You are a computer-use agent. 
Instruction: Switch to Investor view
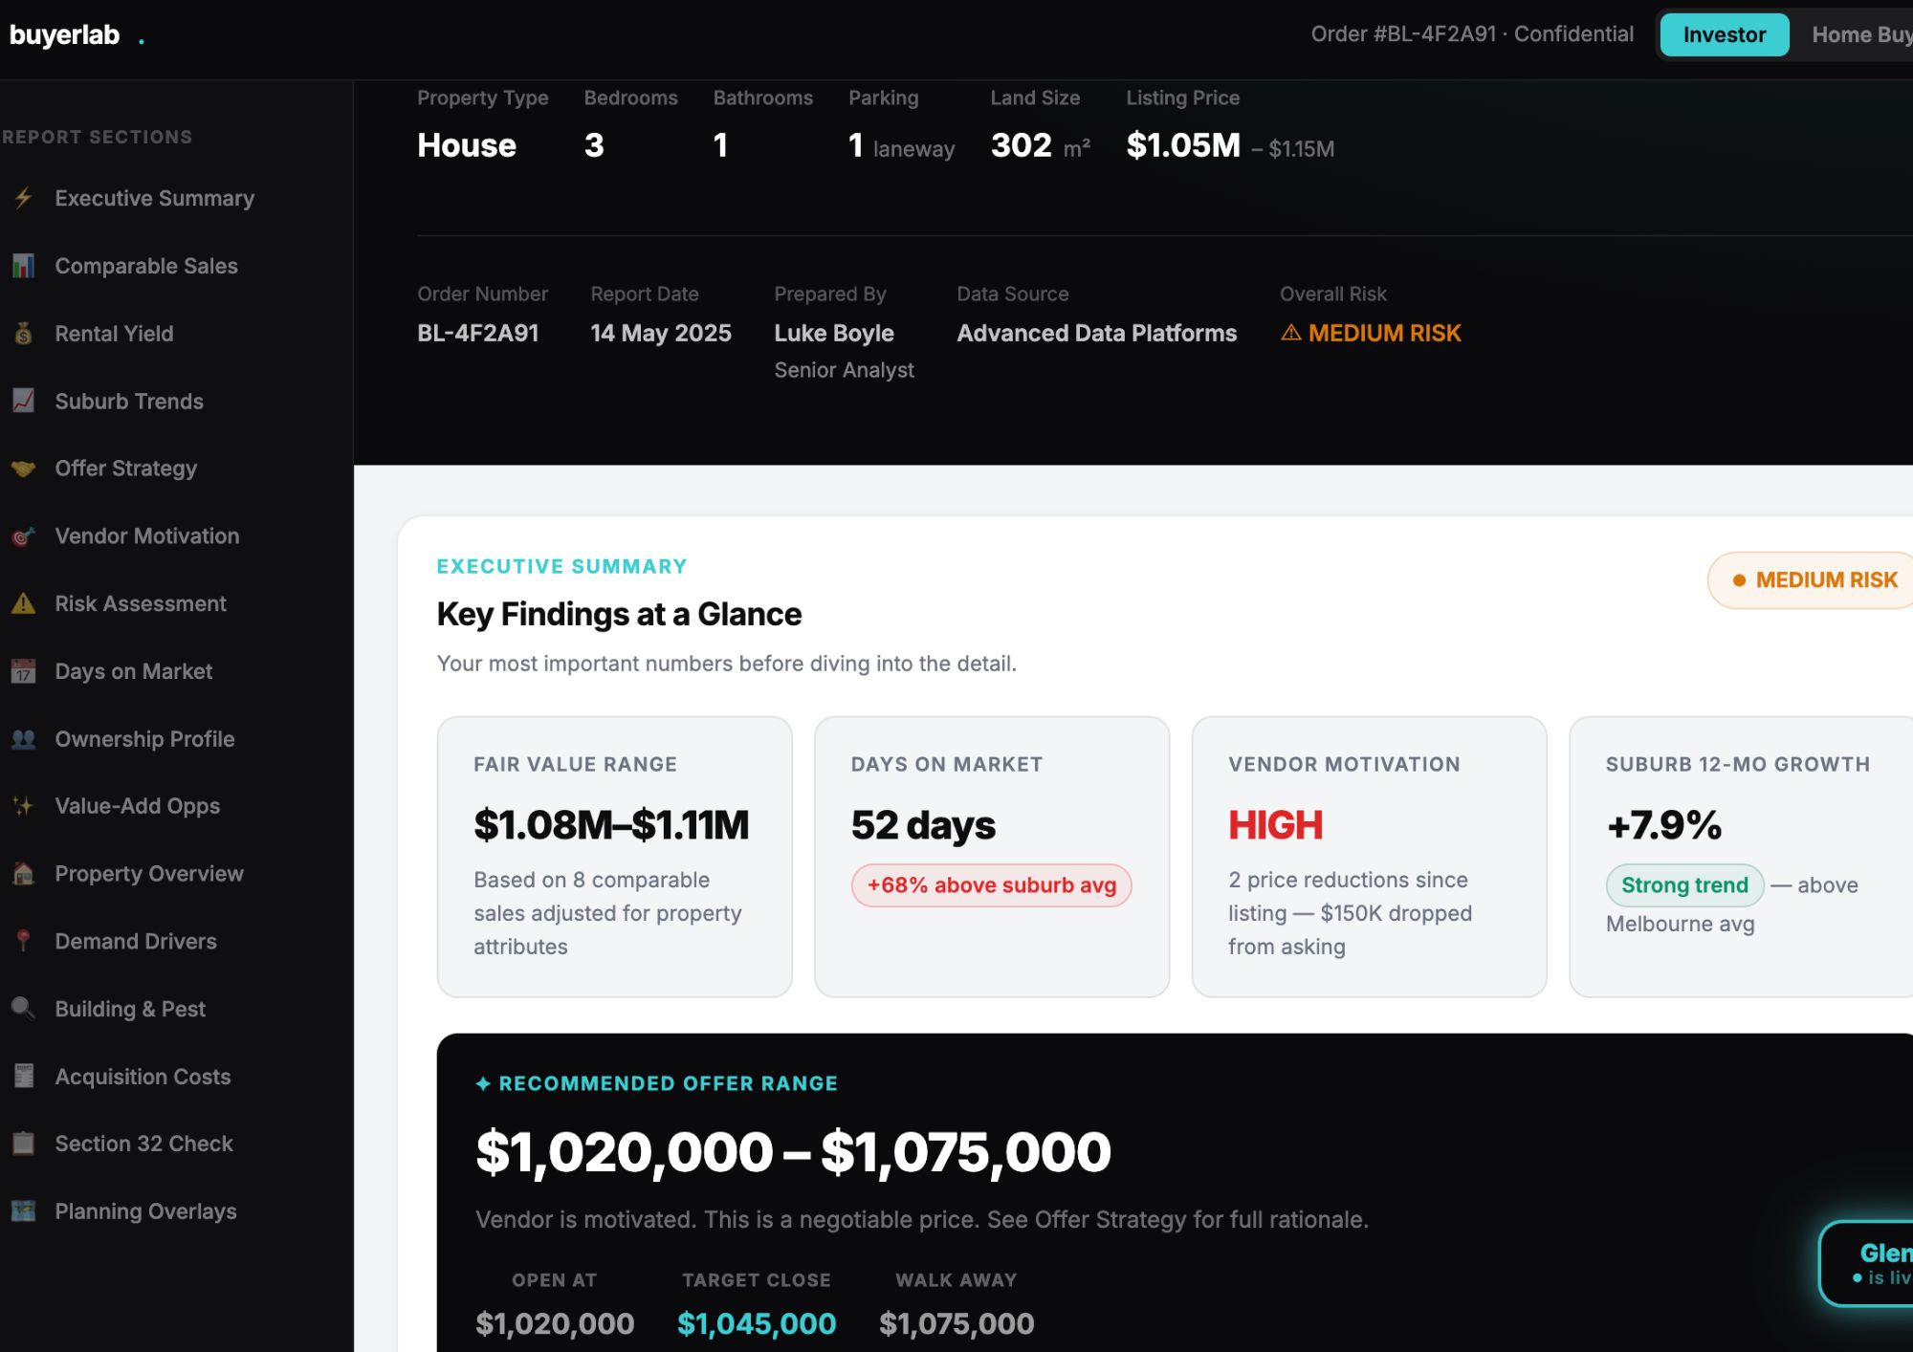(1724, 34)
